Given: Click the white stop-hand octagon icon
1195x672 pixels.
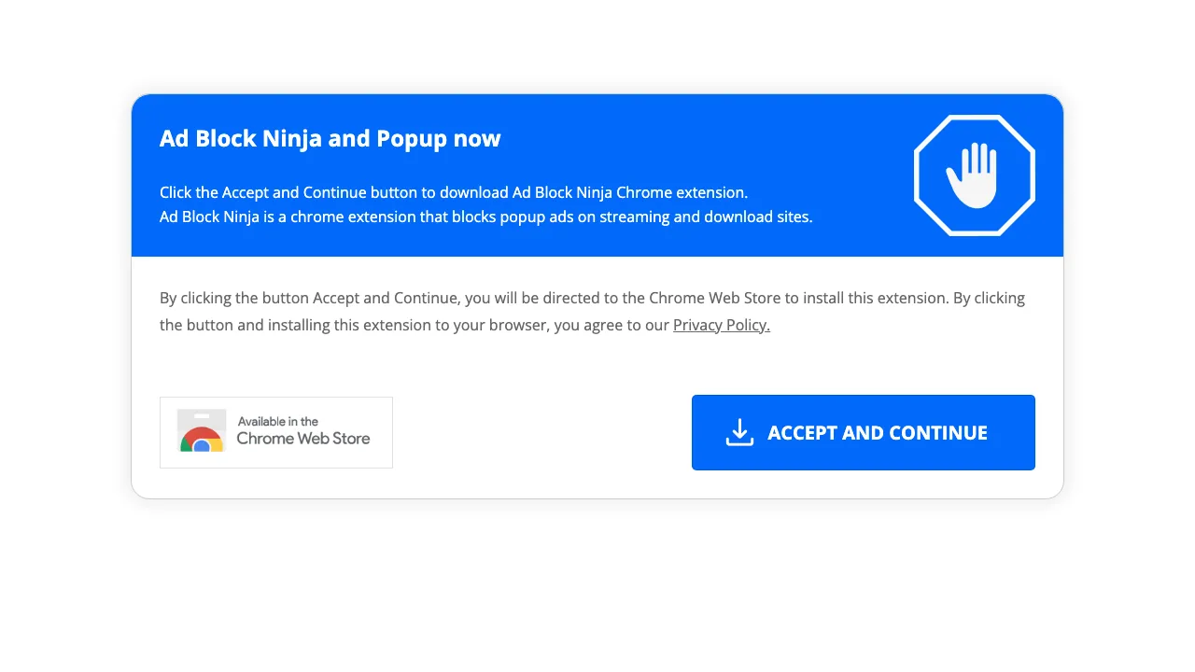Looking at the screenshot, I should [x=975, y=175].
